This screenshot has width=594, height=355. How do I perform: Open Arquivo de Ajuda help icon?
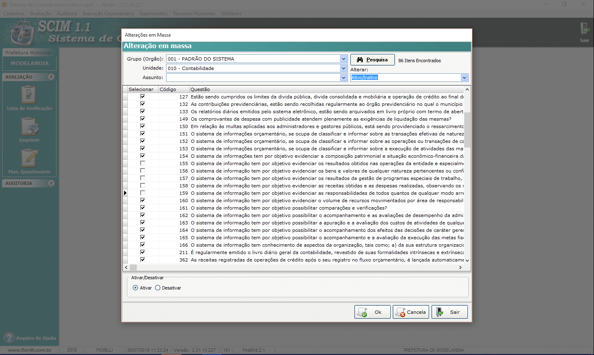point(9,338)
